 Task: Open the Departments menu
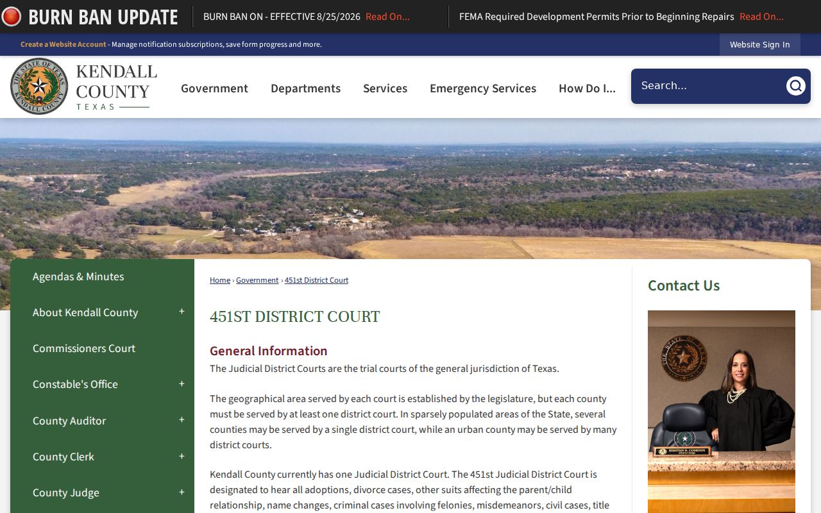coord(305,88)
